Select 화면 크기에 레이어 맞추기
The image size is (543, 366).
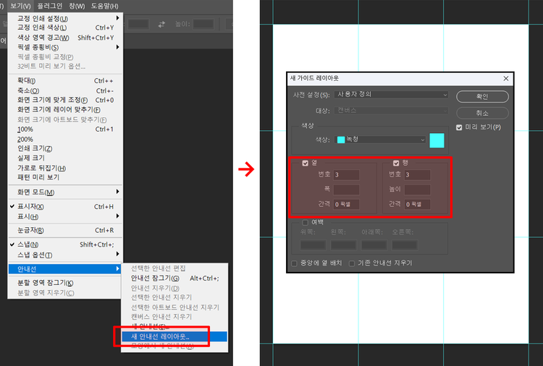point(64,110)
